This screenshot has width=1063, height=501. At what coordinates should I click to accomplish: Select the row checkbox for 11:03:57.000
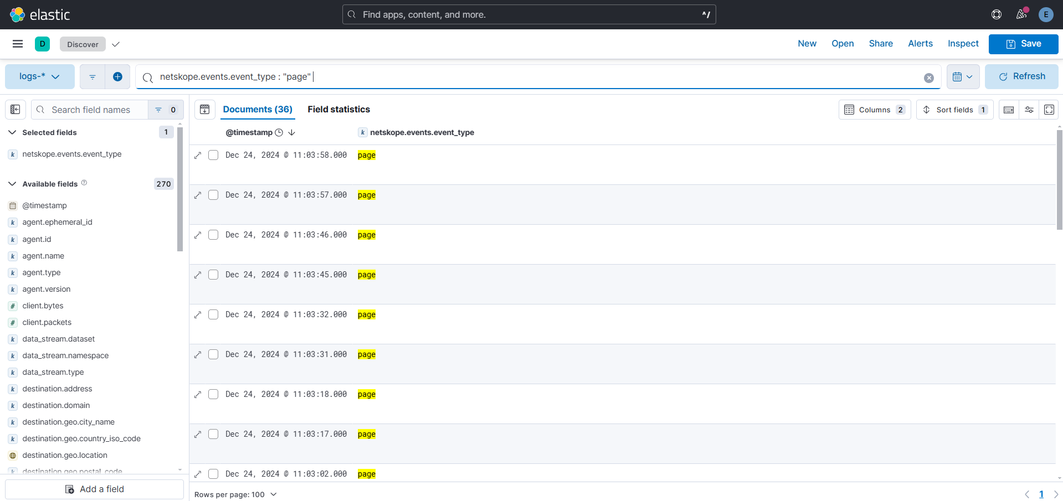(x=213, y=195)
